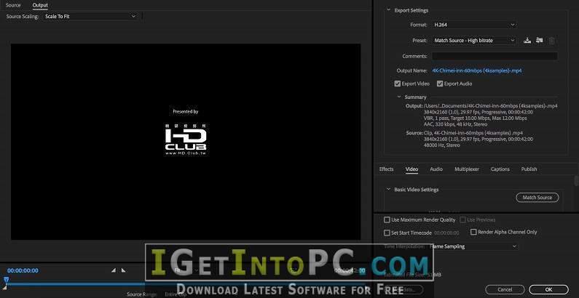Switch to the Output tab
This screenshot has width=579, height=298.
[x=40, y=5]
